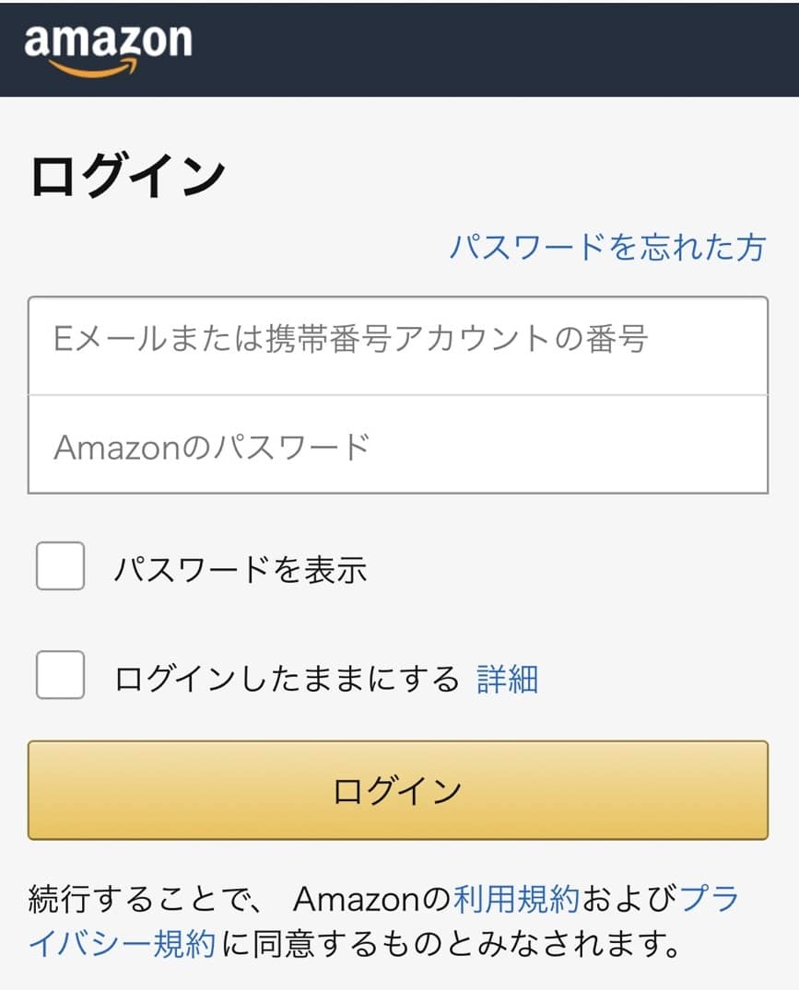The height and width of the screenshot is (990, 799).
Task: Click the yellow ログイン button
Action: pos(398,790)
